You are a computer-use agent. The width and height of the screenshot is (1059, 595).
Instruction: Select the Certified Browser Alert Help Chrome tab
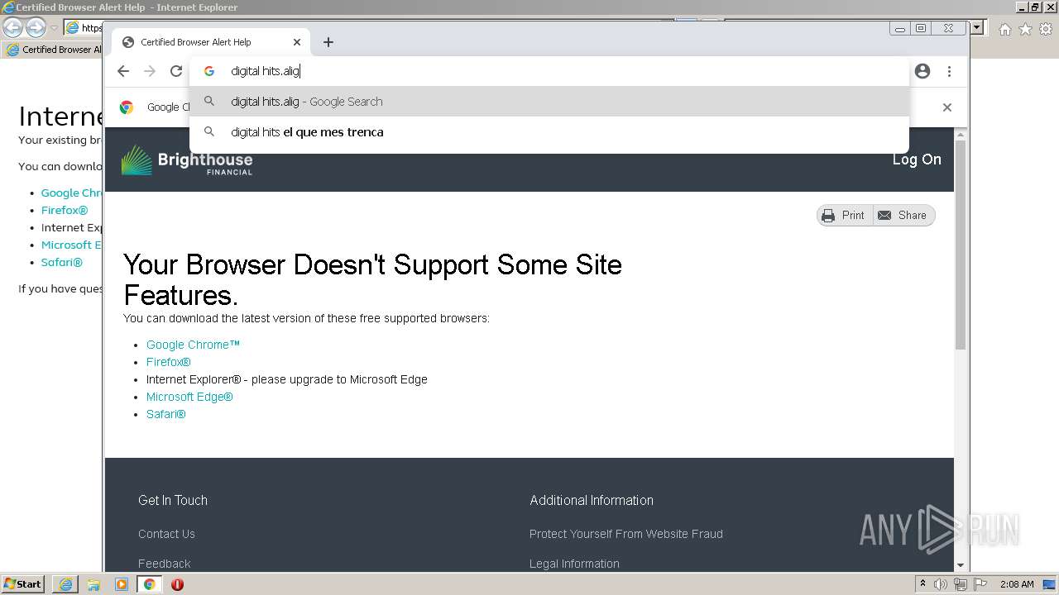pyautogui.click(x=211, y=42)
